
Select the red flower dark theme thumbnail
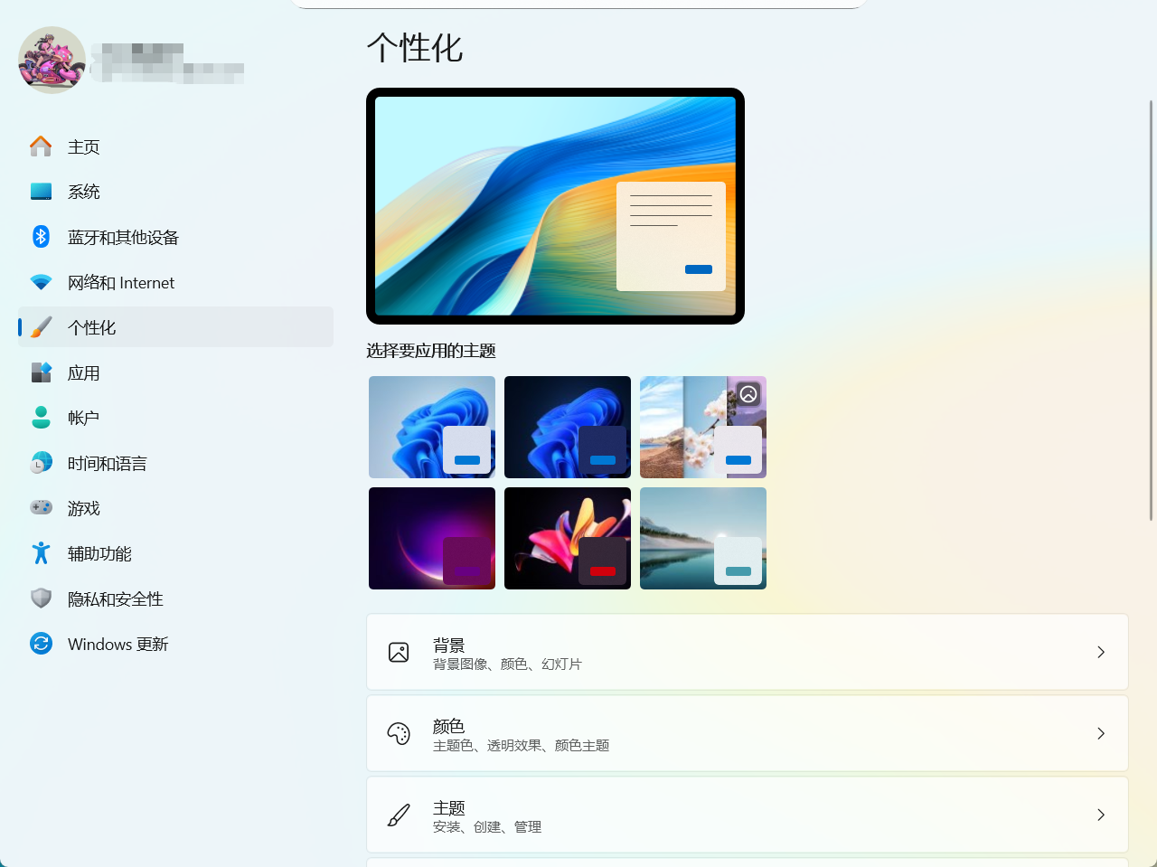click(567, 538)
